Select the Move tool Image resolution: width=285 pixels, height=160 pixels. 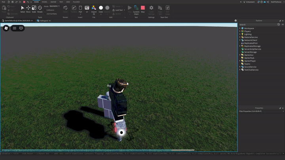28,9
